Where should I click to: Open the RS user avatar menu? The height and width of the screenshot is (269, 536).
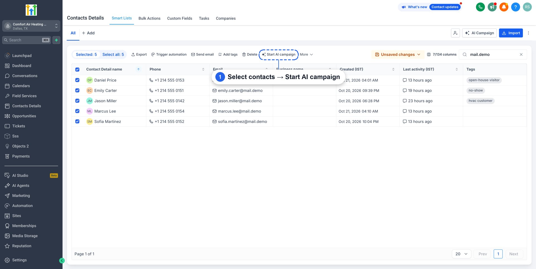[527, 7]
